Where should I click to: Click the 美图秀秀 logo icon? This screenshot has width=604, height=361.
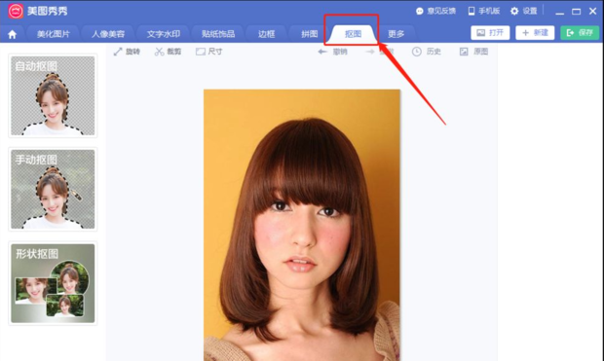click(16, 11)
